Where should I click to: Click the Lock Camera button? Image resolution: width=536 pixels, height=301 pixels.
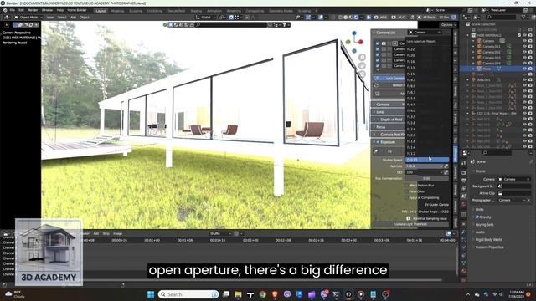click(389, 79)
